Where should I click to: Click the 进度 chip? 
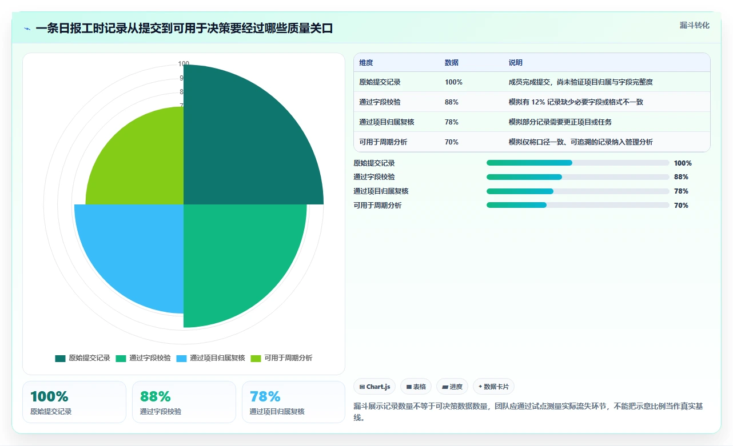(x=452, y=387)
